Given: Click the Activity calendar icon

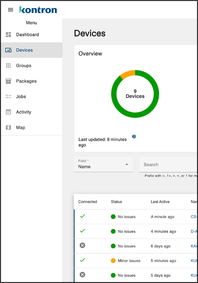Looking at the screenshot, I should (x=8, y=112).
